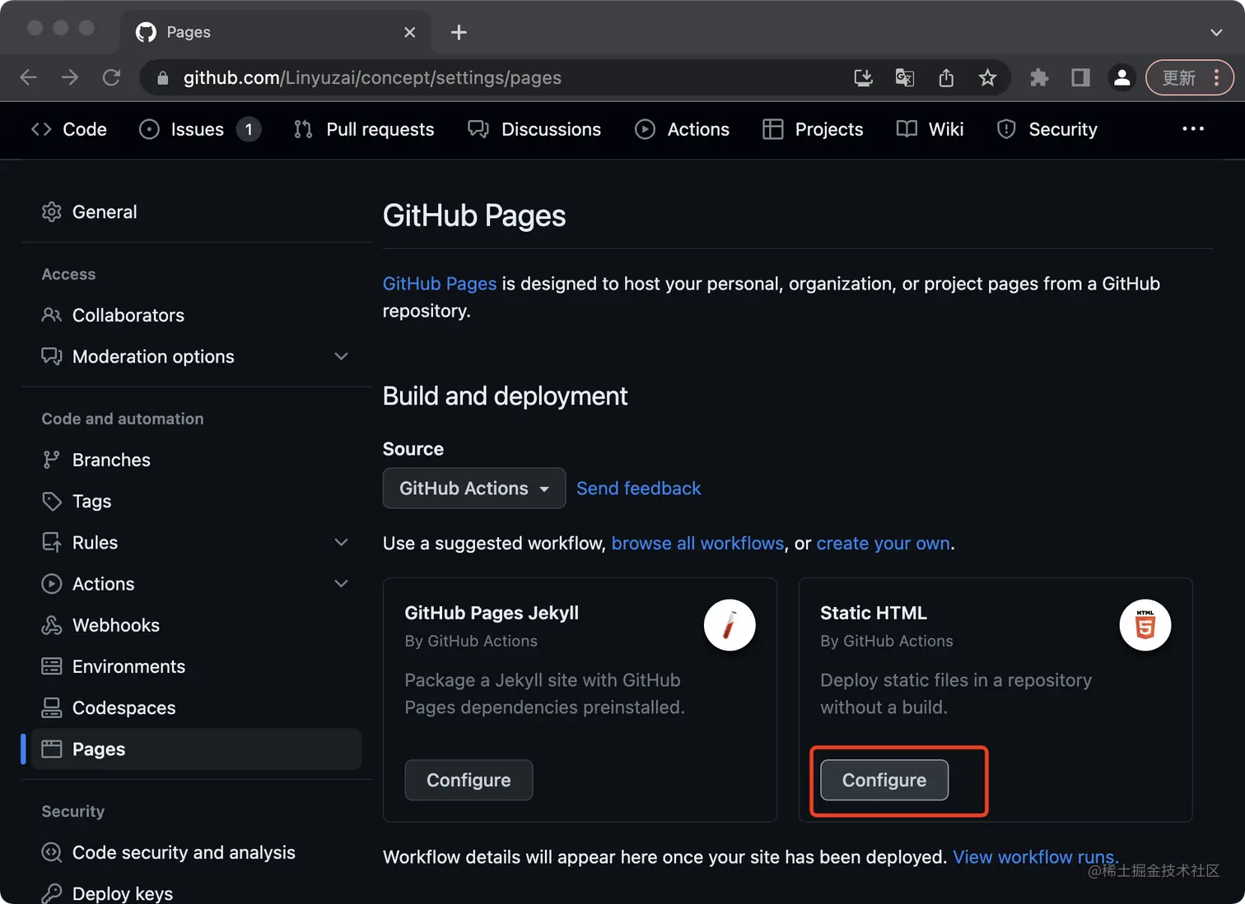The width and height of the screenshot is (1245, 904).
Task: Click the General gear icon
Action: click(52, 212)
